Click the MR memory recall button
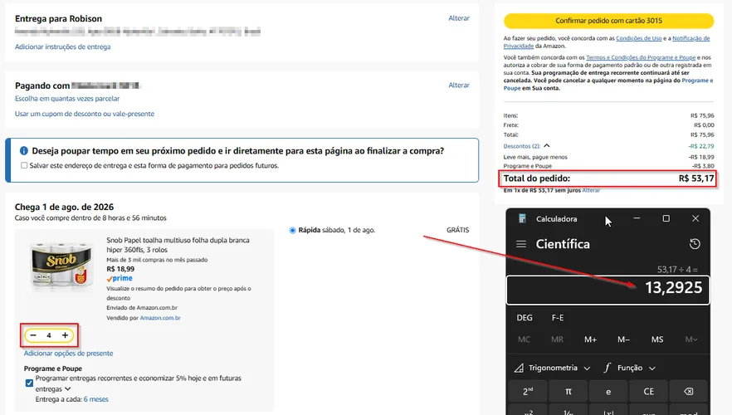This screenshot has height=415, width=732. click(557, 339)
